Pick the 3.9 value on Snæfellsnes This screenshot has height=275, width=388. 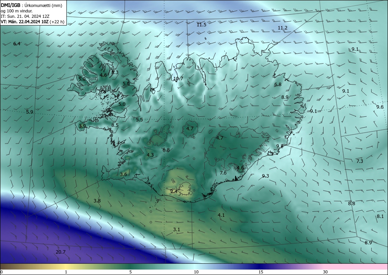(82, 126)
